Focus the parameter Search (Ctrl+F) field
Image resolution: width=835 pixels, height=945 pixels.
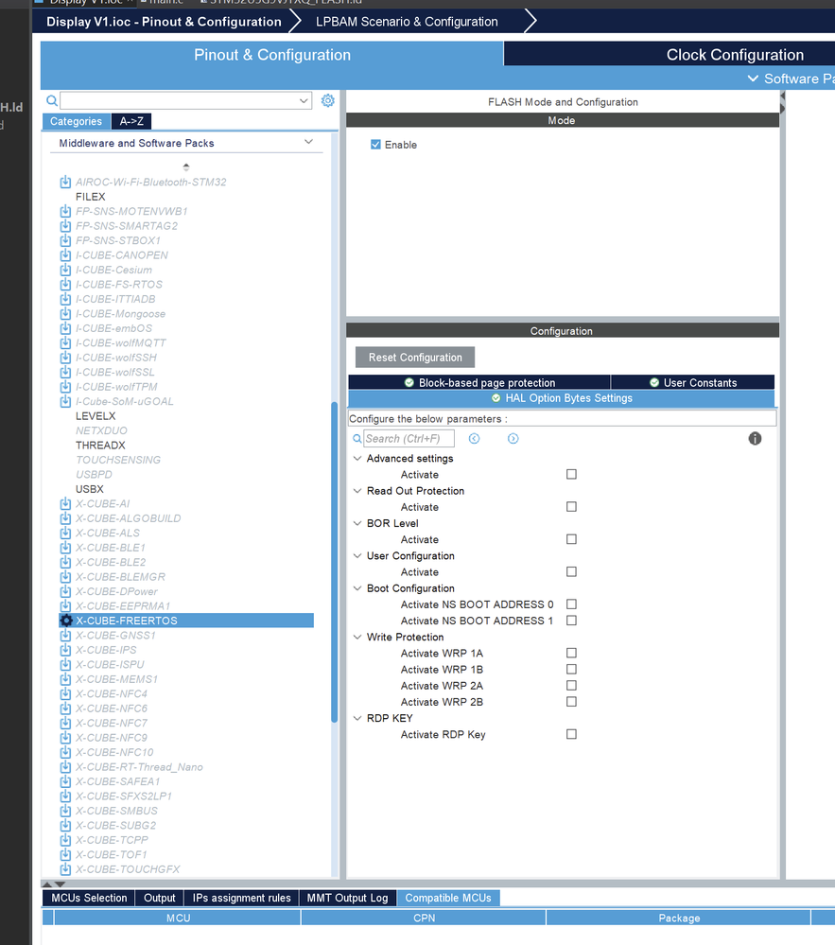pos(409,439)
